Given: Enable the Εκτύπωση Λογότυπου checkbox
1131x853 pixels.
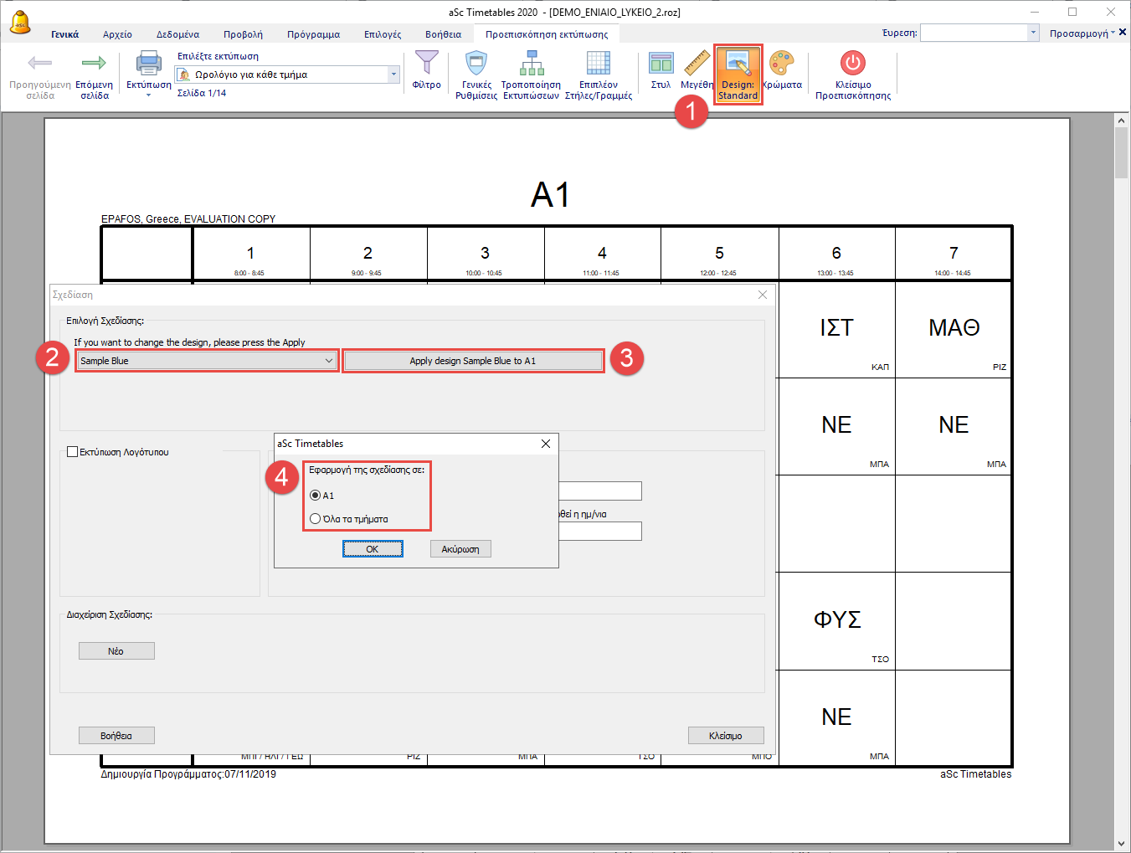Looking at the screenshot, I should tap(73, 452).
